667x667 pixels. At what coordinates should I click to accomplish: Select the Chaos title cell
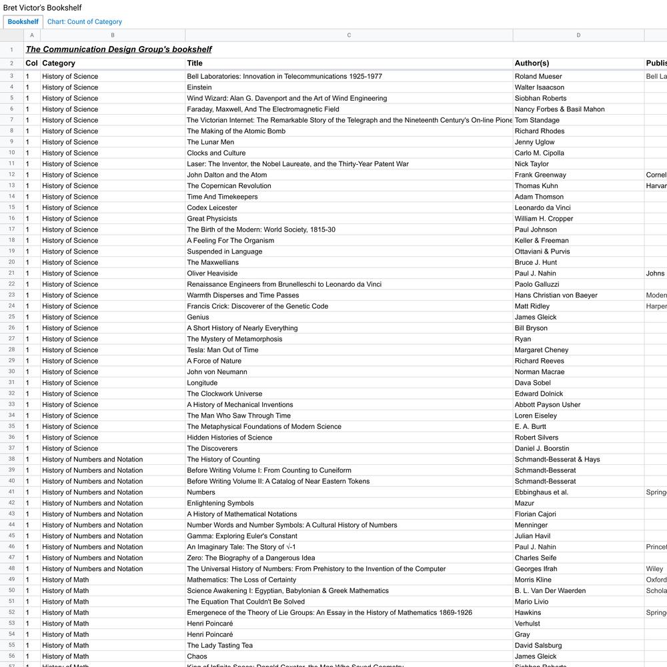[x=349, y=656]
